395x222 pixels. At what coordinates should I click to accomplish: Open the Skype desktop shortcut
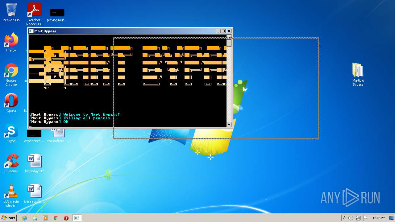11,133
